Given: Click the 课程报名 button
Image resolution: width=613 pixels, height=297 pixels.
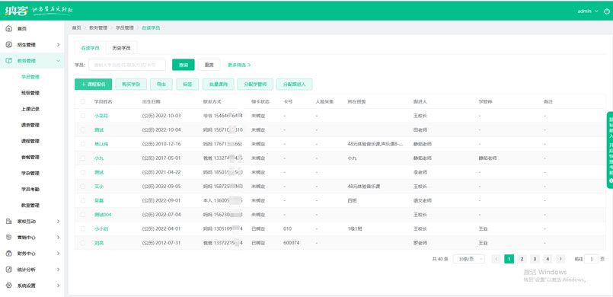Looking at the screenshot, I should [94, 85].
